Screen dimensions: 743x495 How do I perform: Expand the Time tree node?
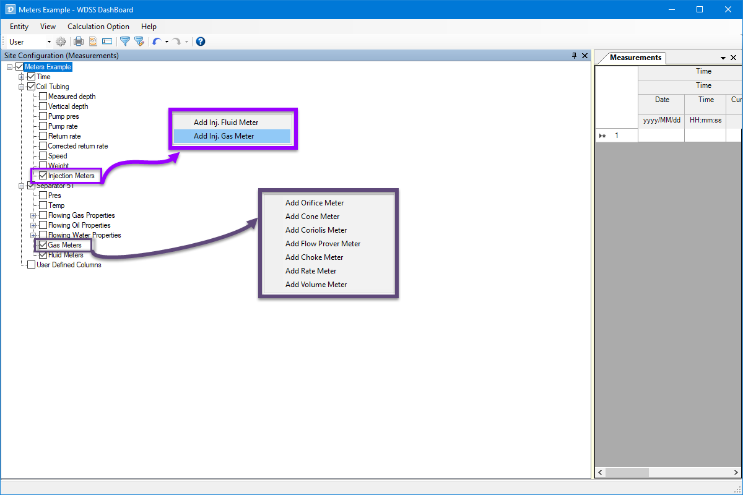coord(22,77)
